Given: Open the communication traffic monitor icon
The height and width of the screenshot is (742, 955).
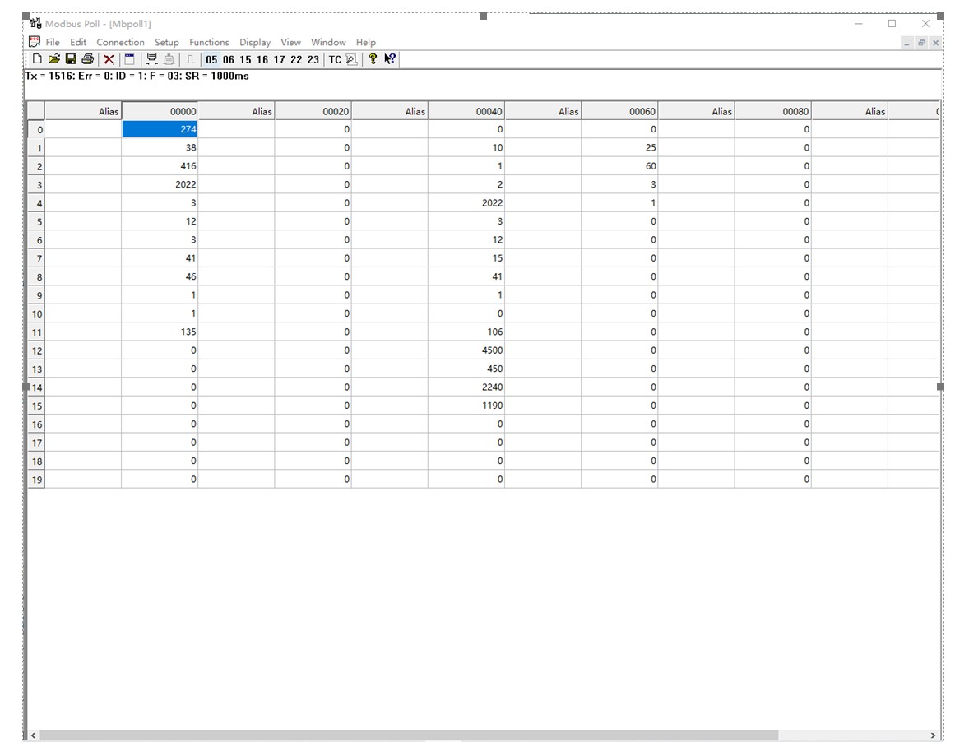Looking at the screenshot, I should [x=351, y=59].
